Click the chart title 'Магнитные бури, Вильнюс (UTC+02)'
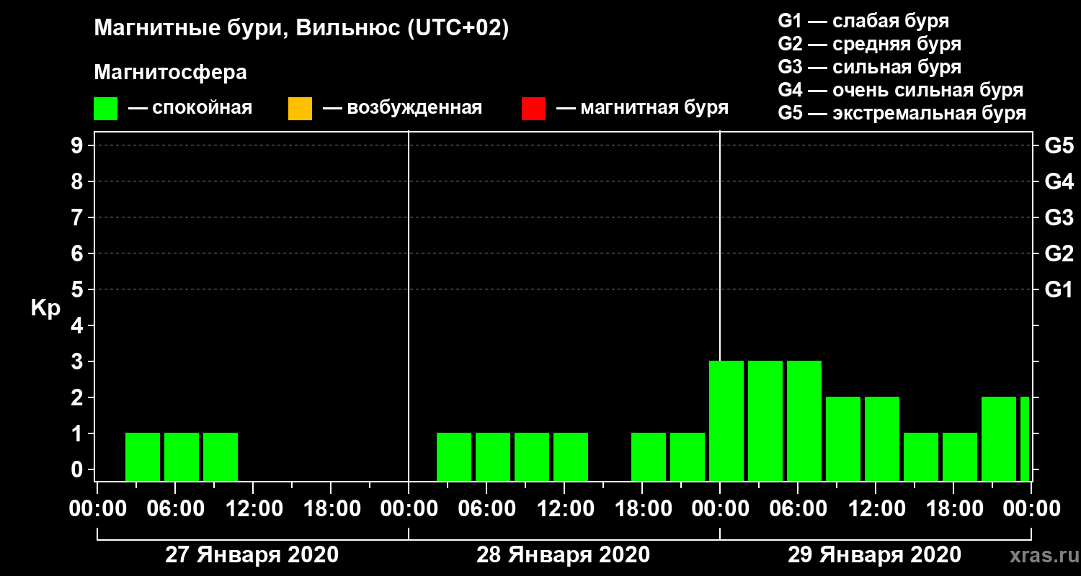 pyautogui.click(x=301, y=30)
